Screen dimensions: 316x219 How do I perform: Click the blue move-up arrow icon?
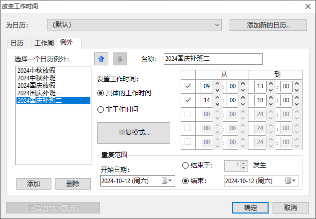(101, 59)
